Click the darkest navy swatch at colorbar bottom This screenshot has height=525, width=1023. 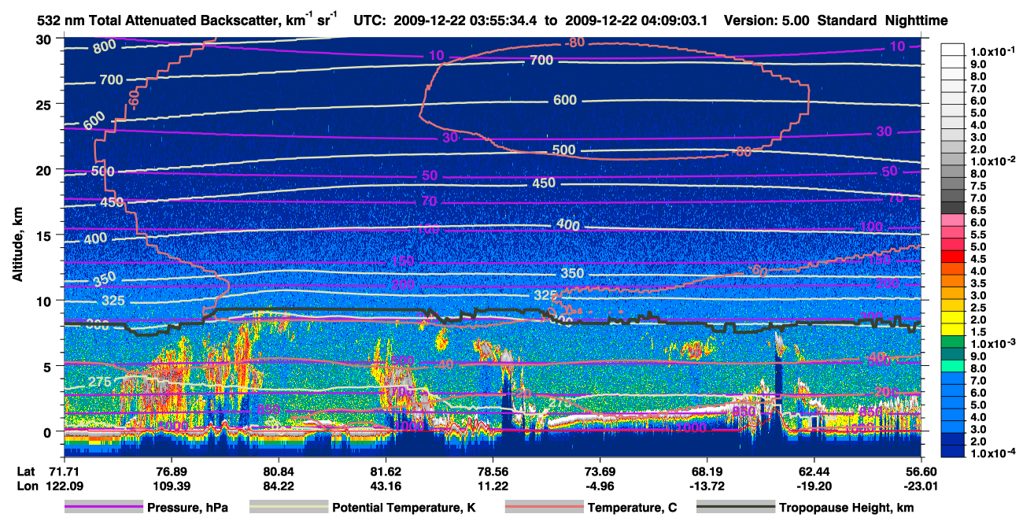point(953,453)
